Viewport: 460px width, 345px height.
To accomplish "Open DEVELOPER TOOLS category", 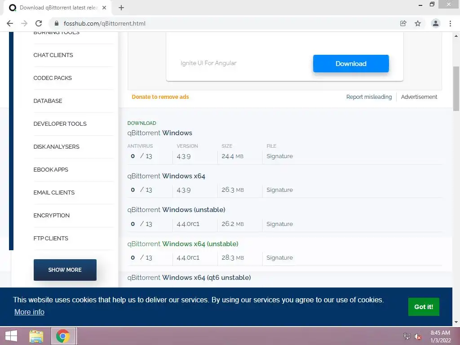I will (x=60, y=124).
